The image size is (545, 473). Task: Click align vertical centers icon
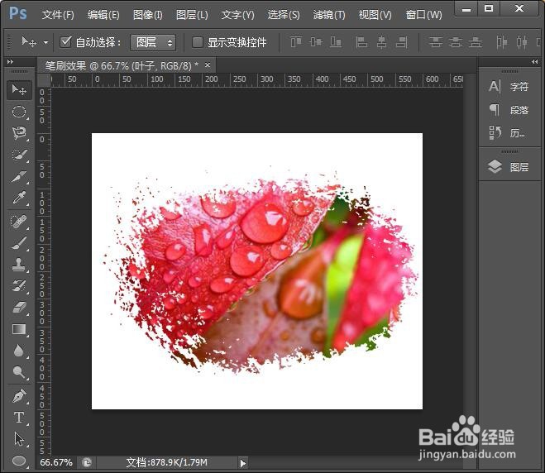pyautogui.click(x=316, y=42)
